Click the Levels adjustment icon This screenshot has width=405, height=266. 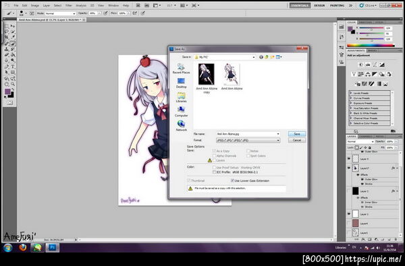pos(368,65)
